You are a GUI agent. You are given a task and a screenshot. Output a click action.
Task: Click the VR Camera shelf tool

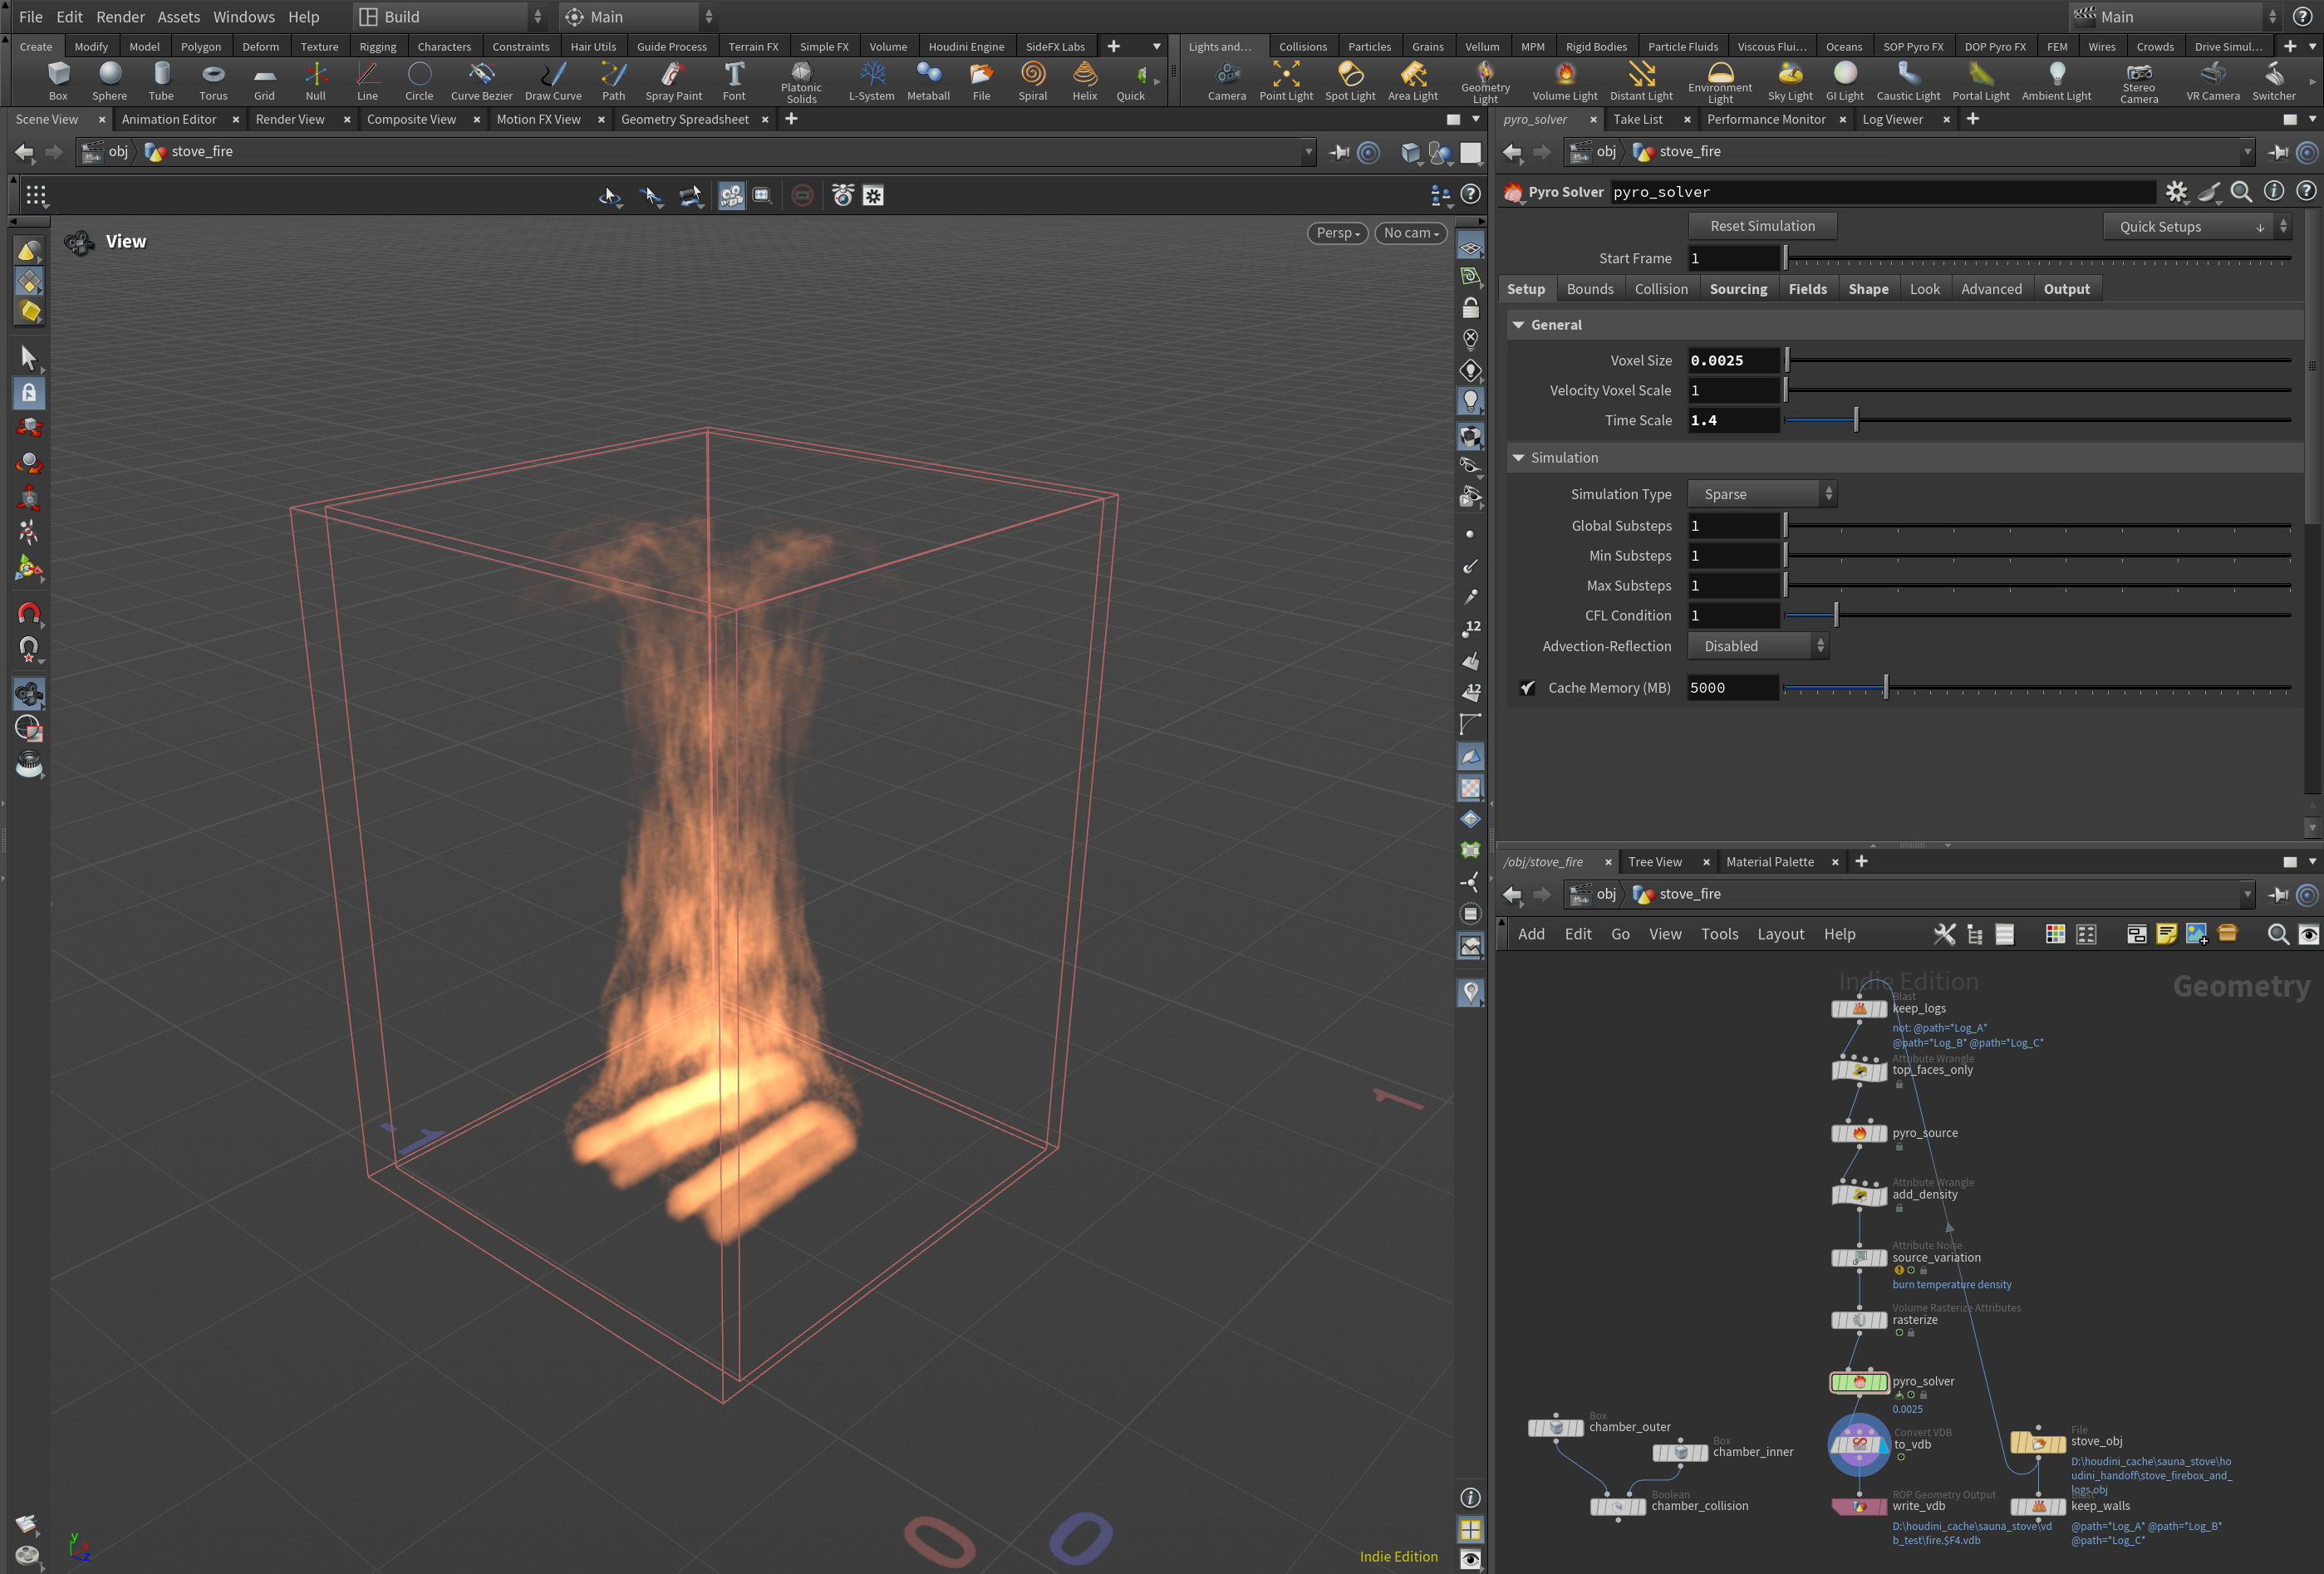pyautogui.click(x=2212, y=81)
